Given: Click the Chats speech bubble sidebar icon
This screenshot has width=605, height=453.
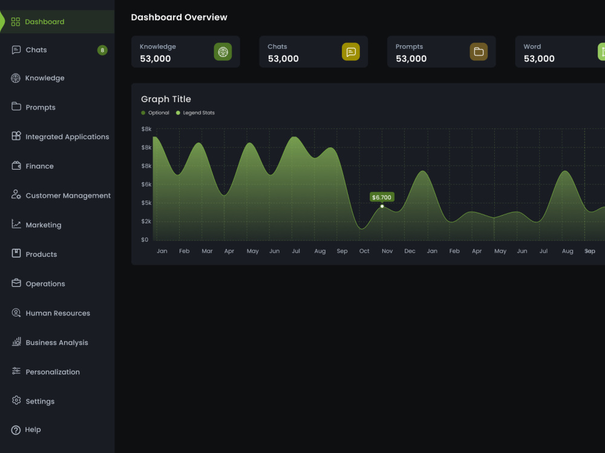Looking at the screenshot, I should [x=16, y=50].
